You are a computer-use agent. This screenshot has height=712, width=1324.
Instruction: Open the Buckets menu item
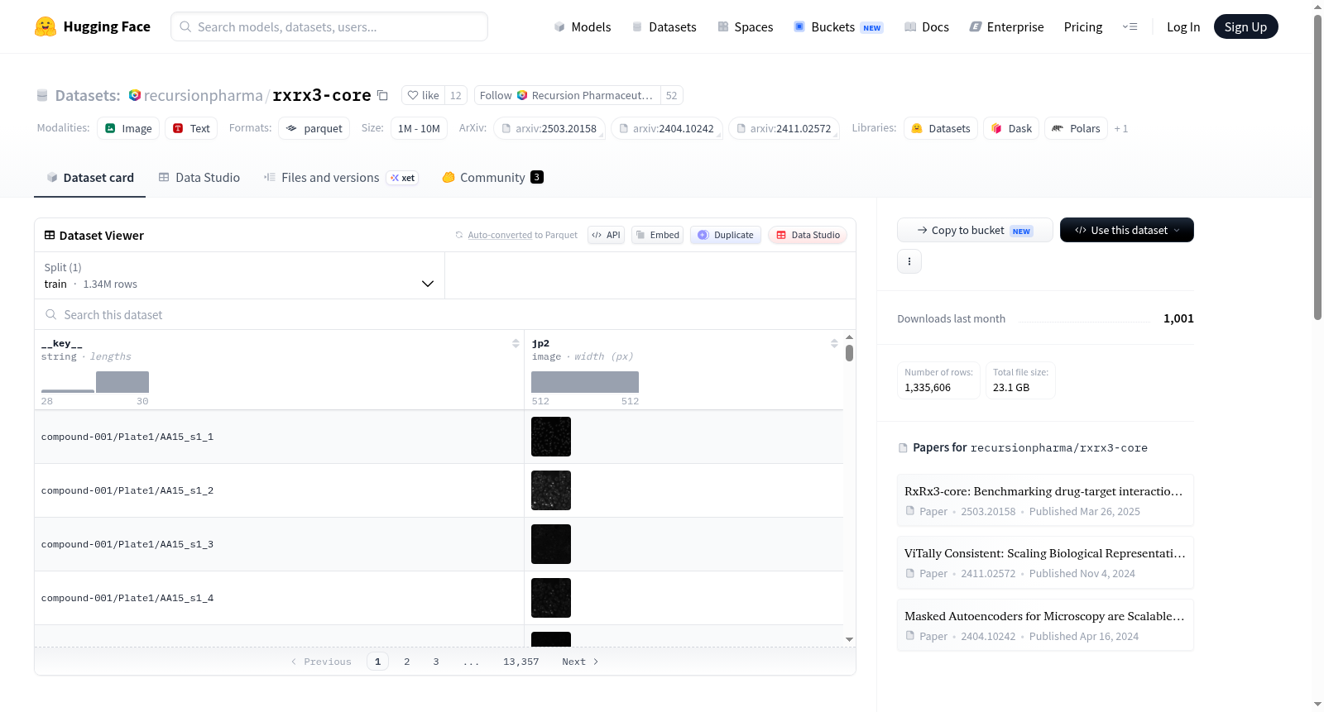(x=838, y=26)
